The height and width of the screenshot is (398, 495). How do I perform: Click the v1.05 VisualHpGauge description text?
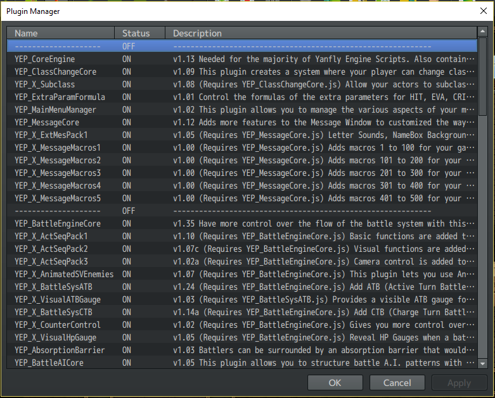pos(324,337)
